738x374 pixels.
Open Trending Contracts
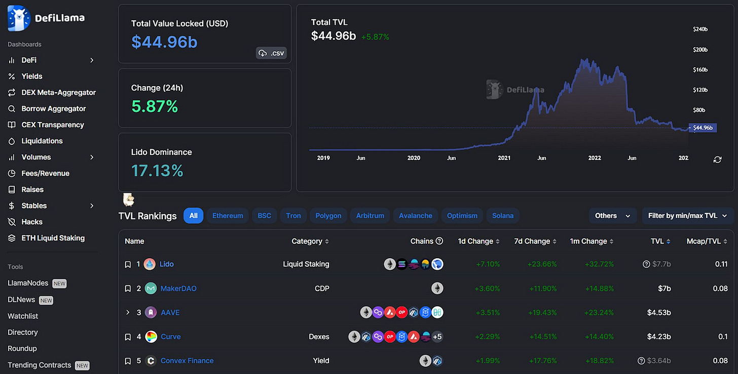[x=40, y=365]
